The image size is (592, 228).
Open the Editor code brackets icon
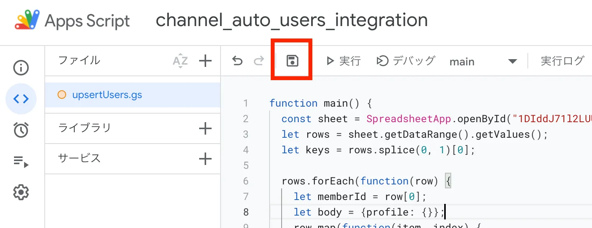pyautogui.click(x=21, y=99)
